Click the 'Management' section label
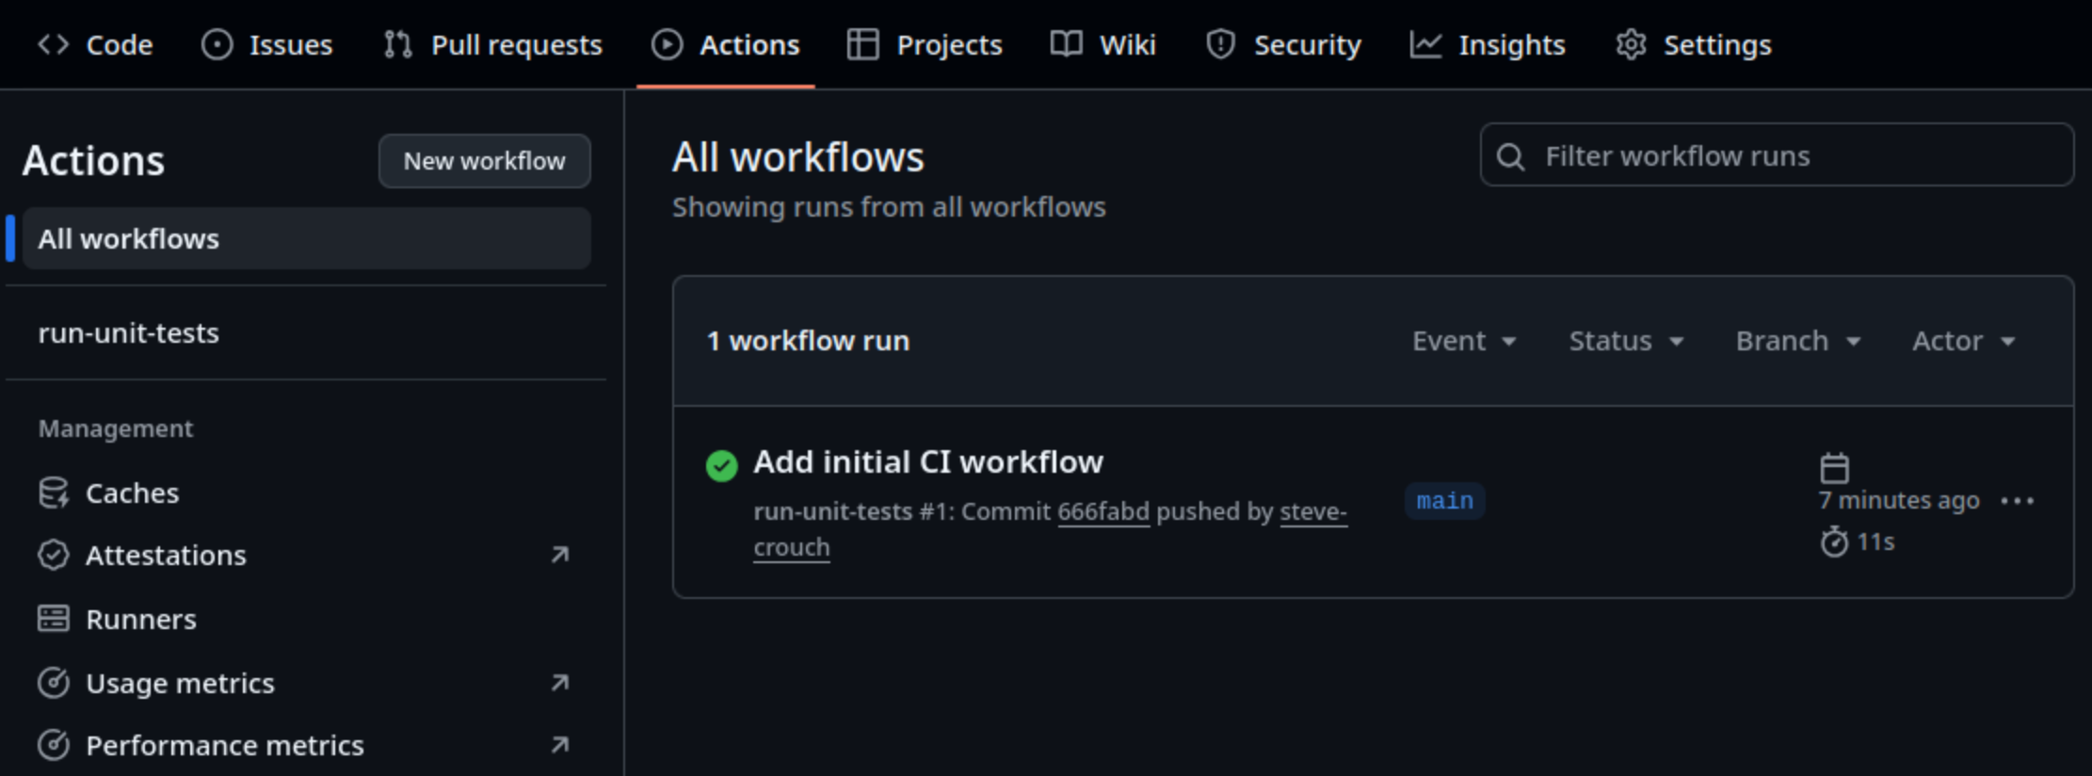Viewport: 2092px width, 776px height. [116, 428]
